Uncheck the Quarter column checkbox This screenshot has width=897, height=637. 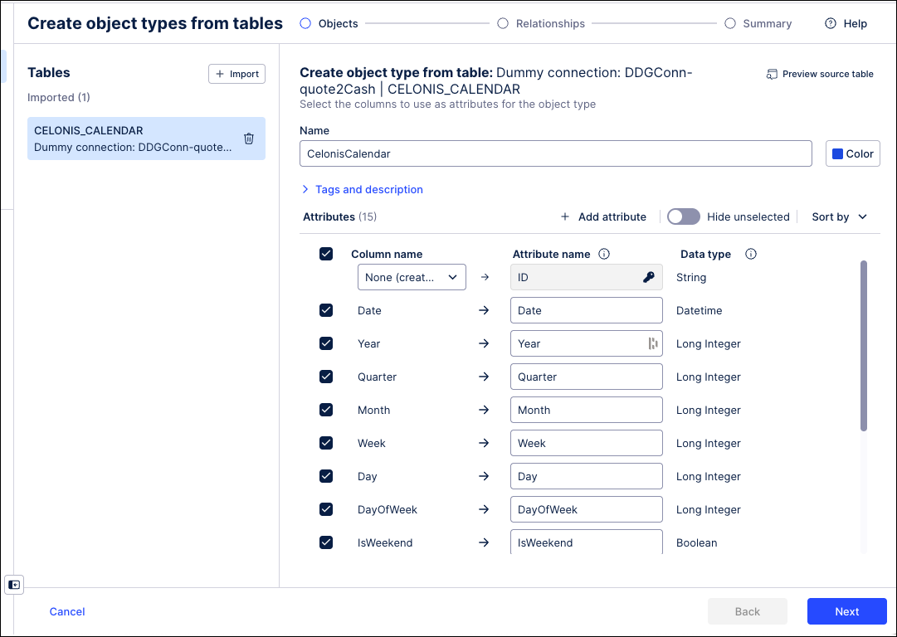point(326,377)
